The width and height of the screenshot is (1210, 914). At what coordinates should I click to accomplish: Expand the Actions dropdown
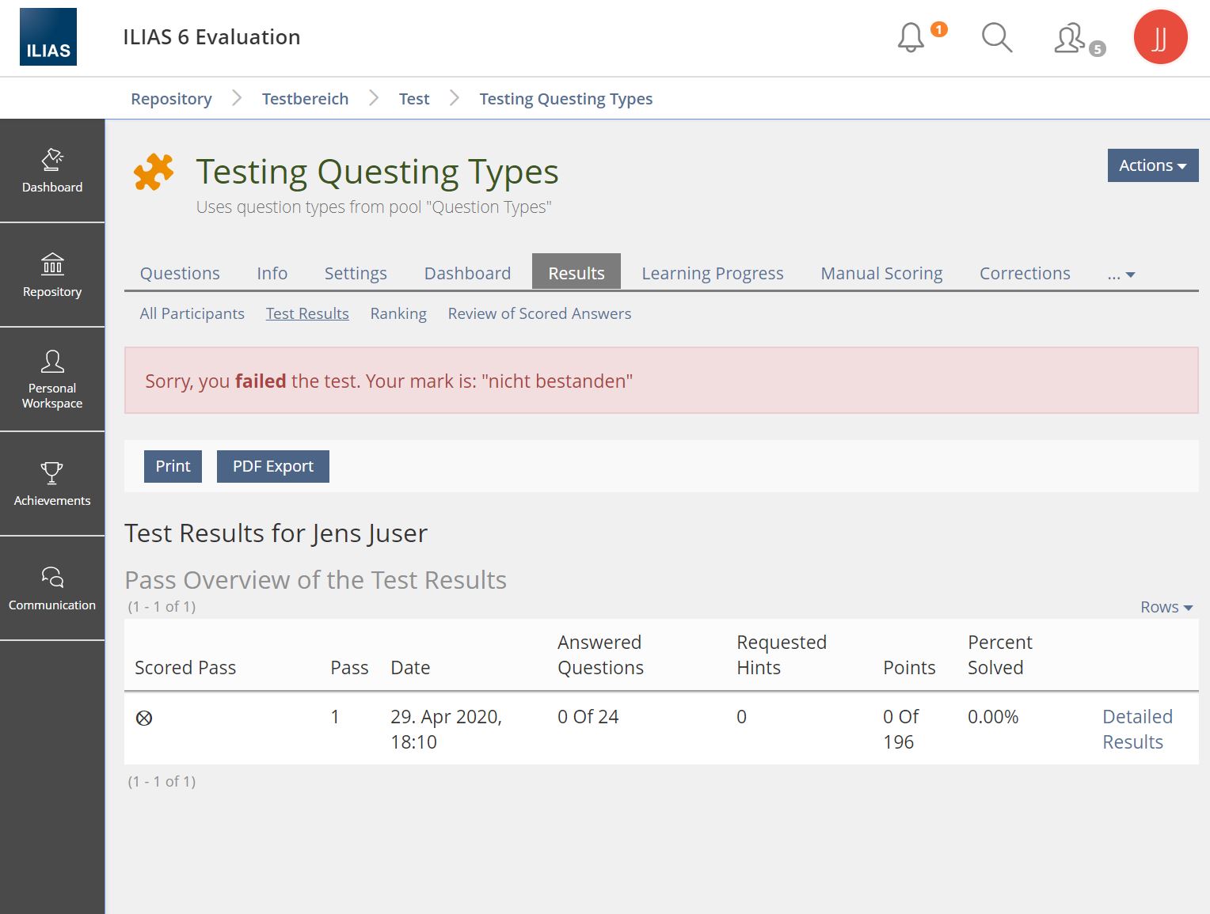pyautogui.click(x=1152, y=165)
